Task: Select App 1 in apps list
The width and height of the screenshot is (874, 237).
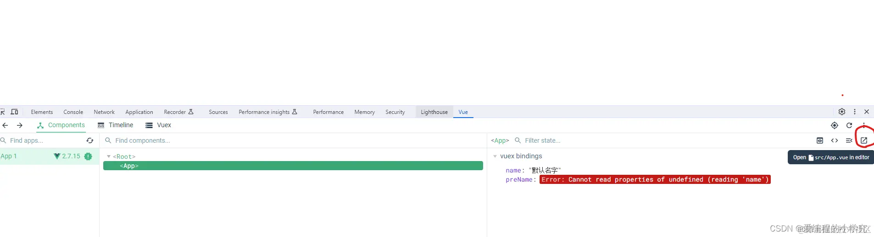Action: (x=49, y=156)
